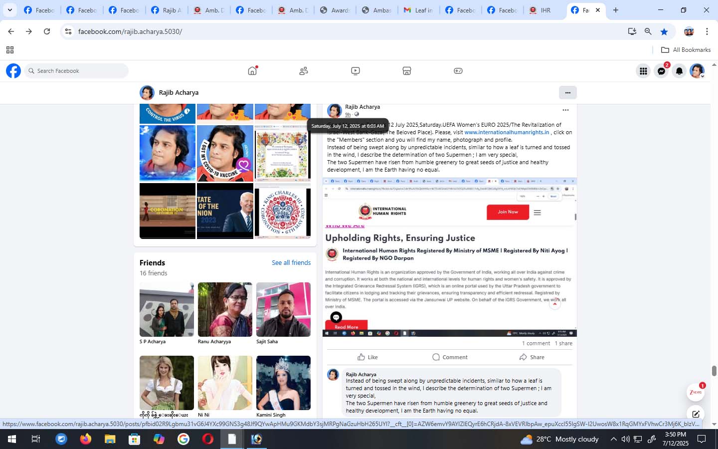Click the address bar URL
This screenshot has height=449, width=718.
pyautogui.click(x=130, y=31)
